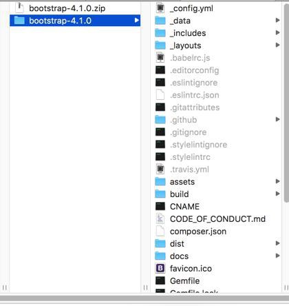289x306 pixels.
Task: Select the .babelrc.js file name
Action: [x=190, y=58]
